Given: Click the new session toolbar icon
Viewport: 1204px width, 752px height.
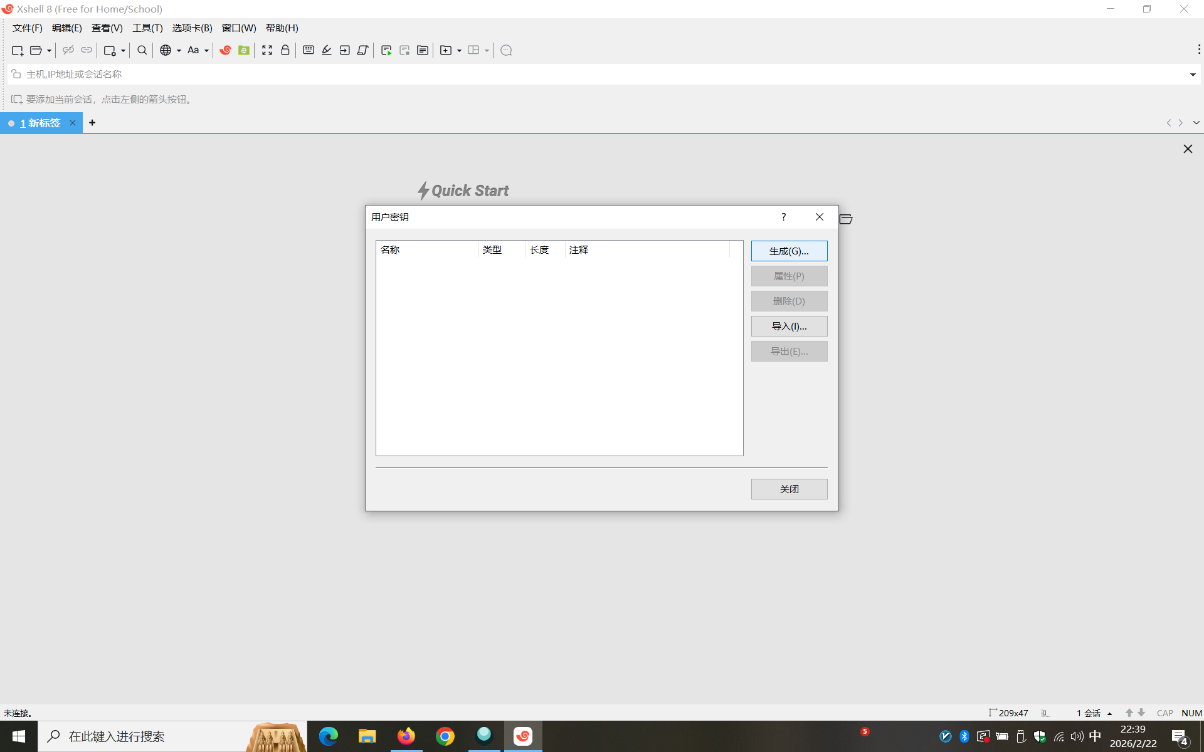Looking at the screenshot, I should pyautogui.click(x=18, y=50).
